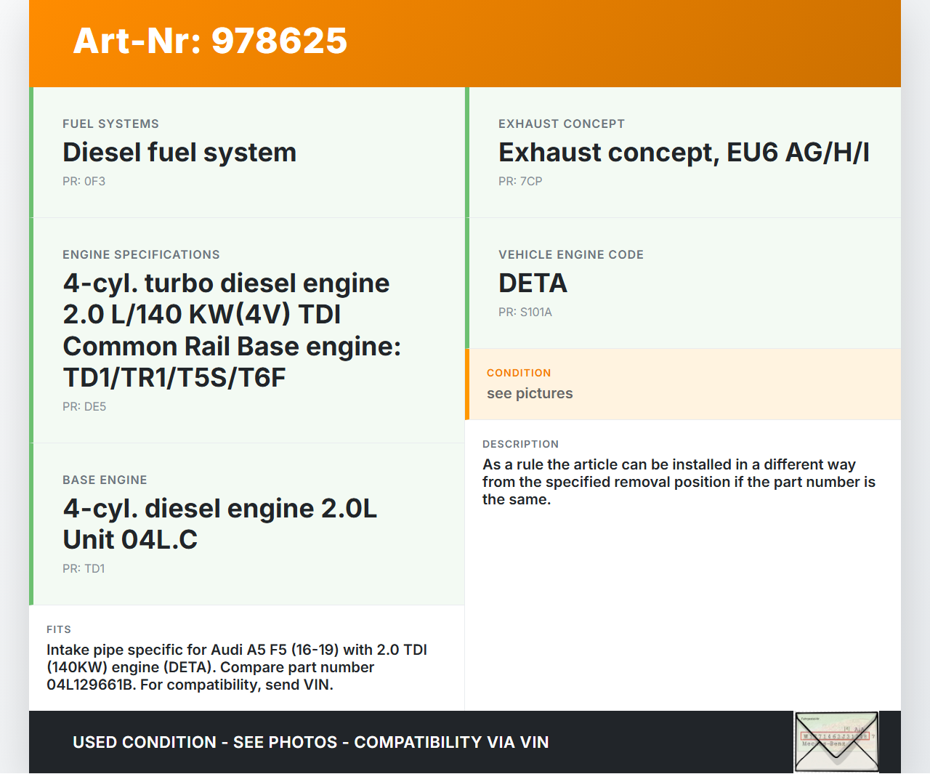Image resolution: width=930 pixels, height=774 pixels.
Task: Click the FUEL SYSTEMS section label
Action: [110, 124]
